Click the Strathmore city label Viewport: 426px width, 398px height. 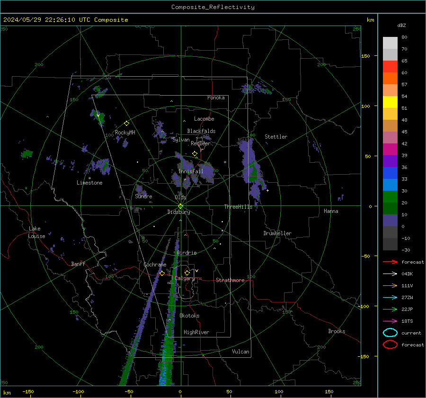[230, 280]
